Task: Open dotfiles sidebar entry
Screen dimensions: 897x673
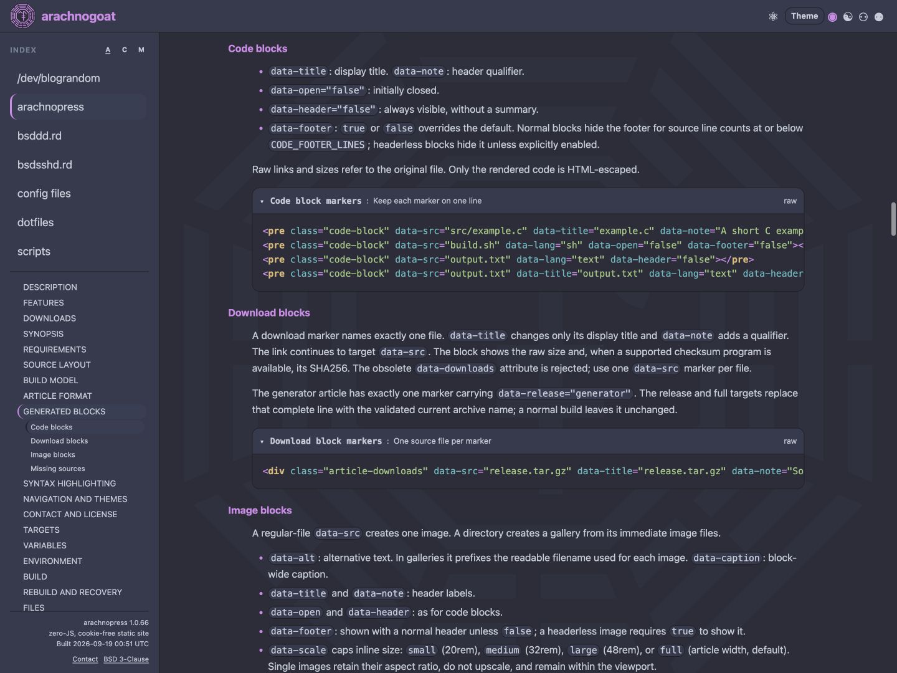Action: coord(78,222)
